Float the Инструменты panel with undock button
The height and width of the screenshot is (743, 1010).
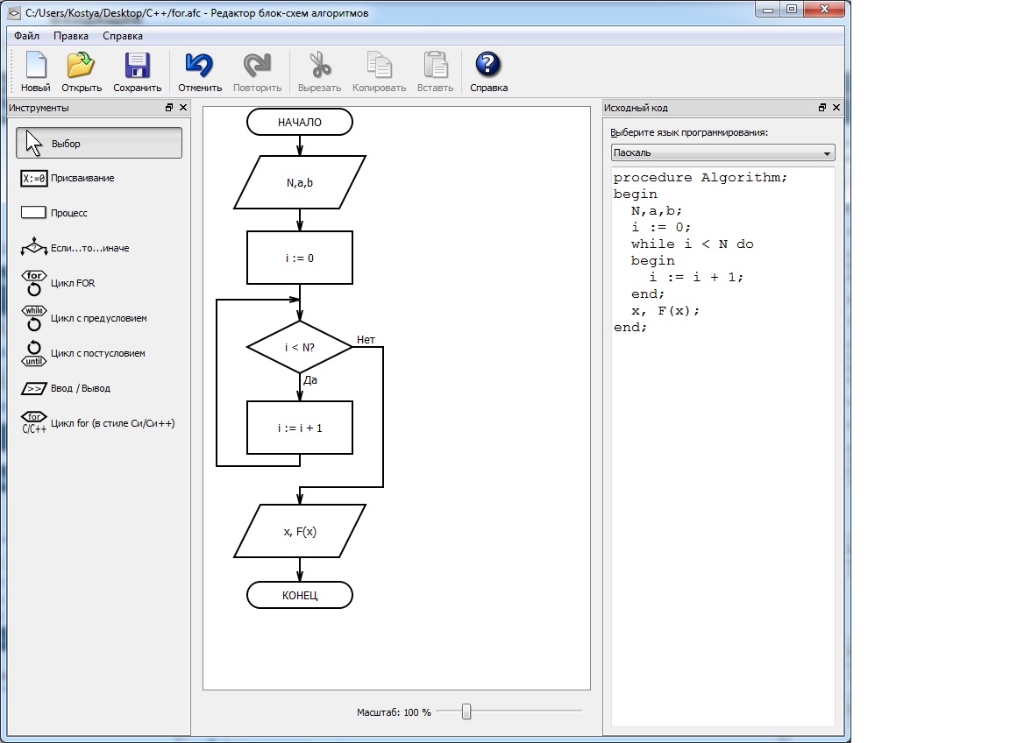pos(169,108)
